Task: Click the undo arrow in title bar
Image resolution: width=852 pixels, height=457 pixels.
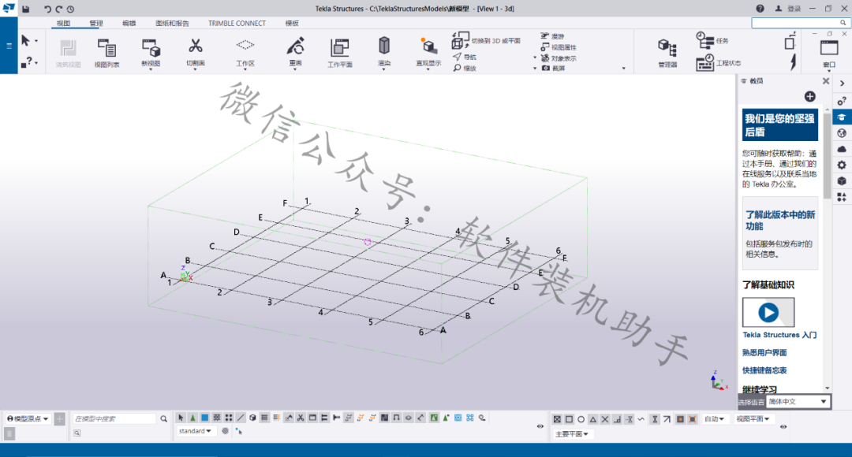Action: [47, 9]
